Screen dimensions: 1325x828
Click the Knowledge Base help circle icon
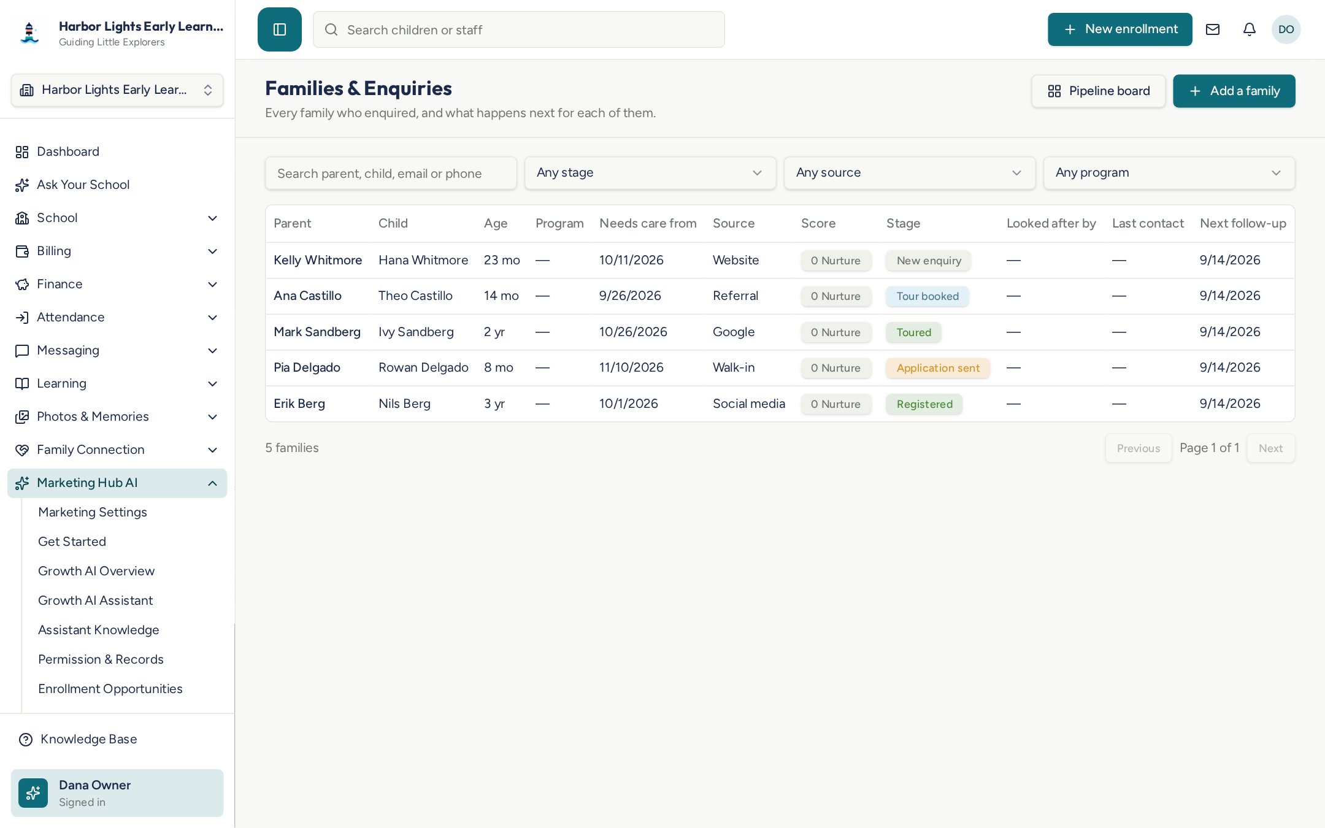[x=26, y=739]
